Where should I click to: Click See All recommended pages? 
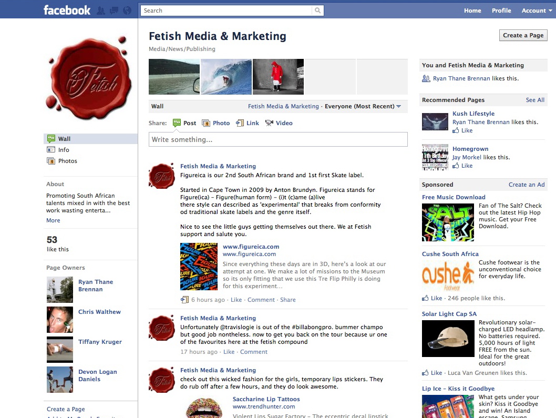(x=535, y=100)
